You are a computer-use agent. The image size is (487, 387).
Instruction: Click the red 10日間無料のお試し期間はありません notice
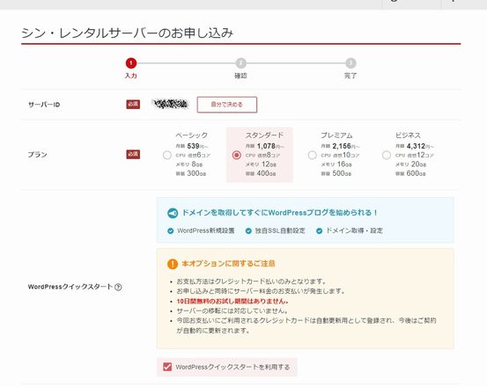tap(232, 301)
